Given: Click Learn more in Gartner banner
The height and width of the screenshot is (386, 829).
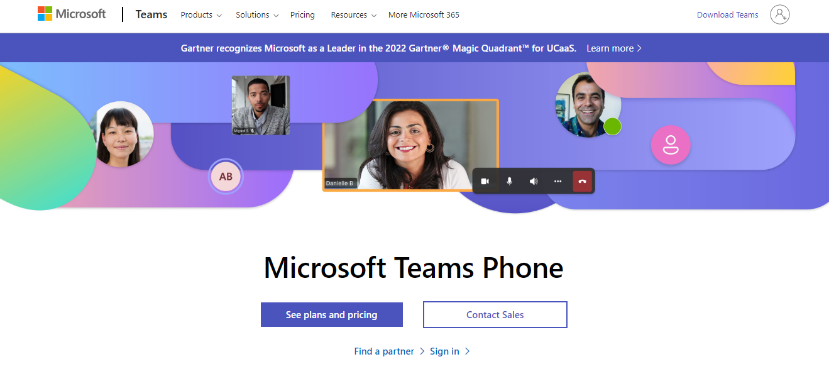Looking at the screenshot, I should coord(614,48).
